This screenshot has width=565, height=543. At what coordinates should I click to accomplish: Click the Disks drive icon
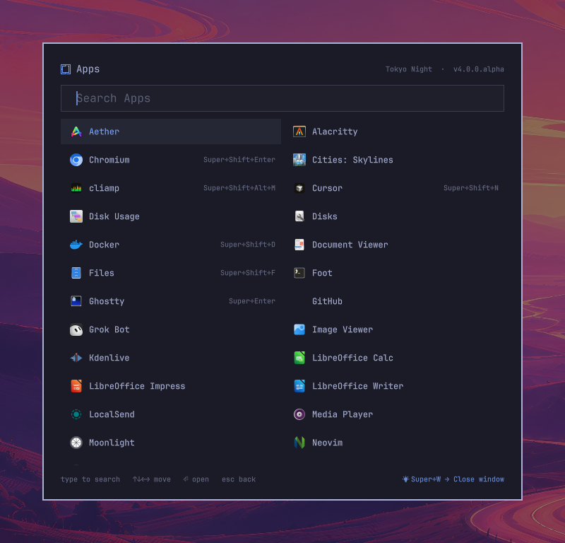point(299,216)
